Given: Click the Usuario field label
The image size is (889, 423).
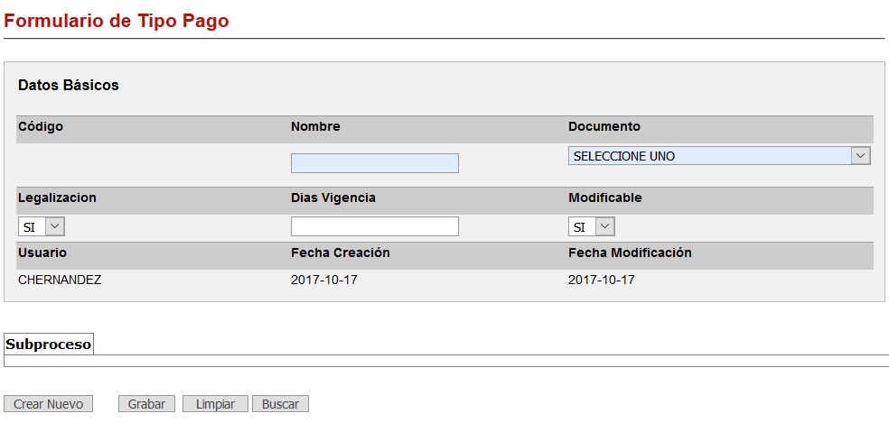Looking at the screenshot, I should click(42, 253).
